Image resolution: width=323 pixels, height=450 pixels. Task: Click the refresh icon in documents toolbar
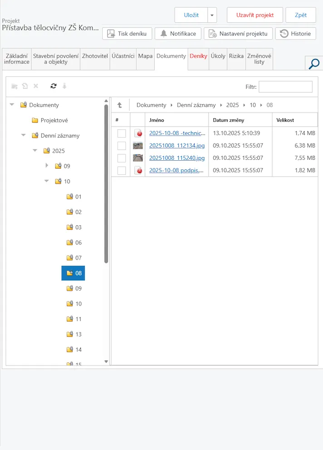click(54, 86)
